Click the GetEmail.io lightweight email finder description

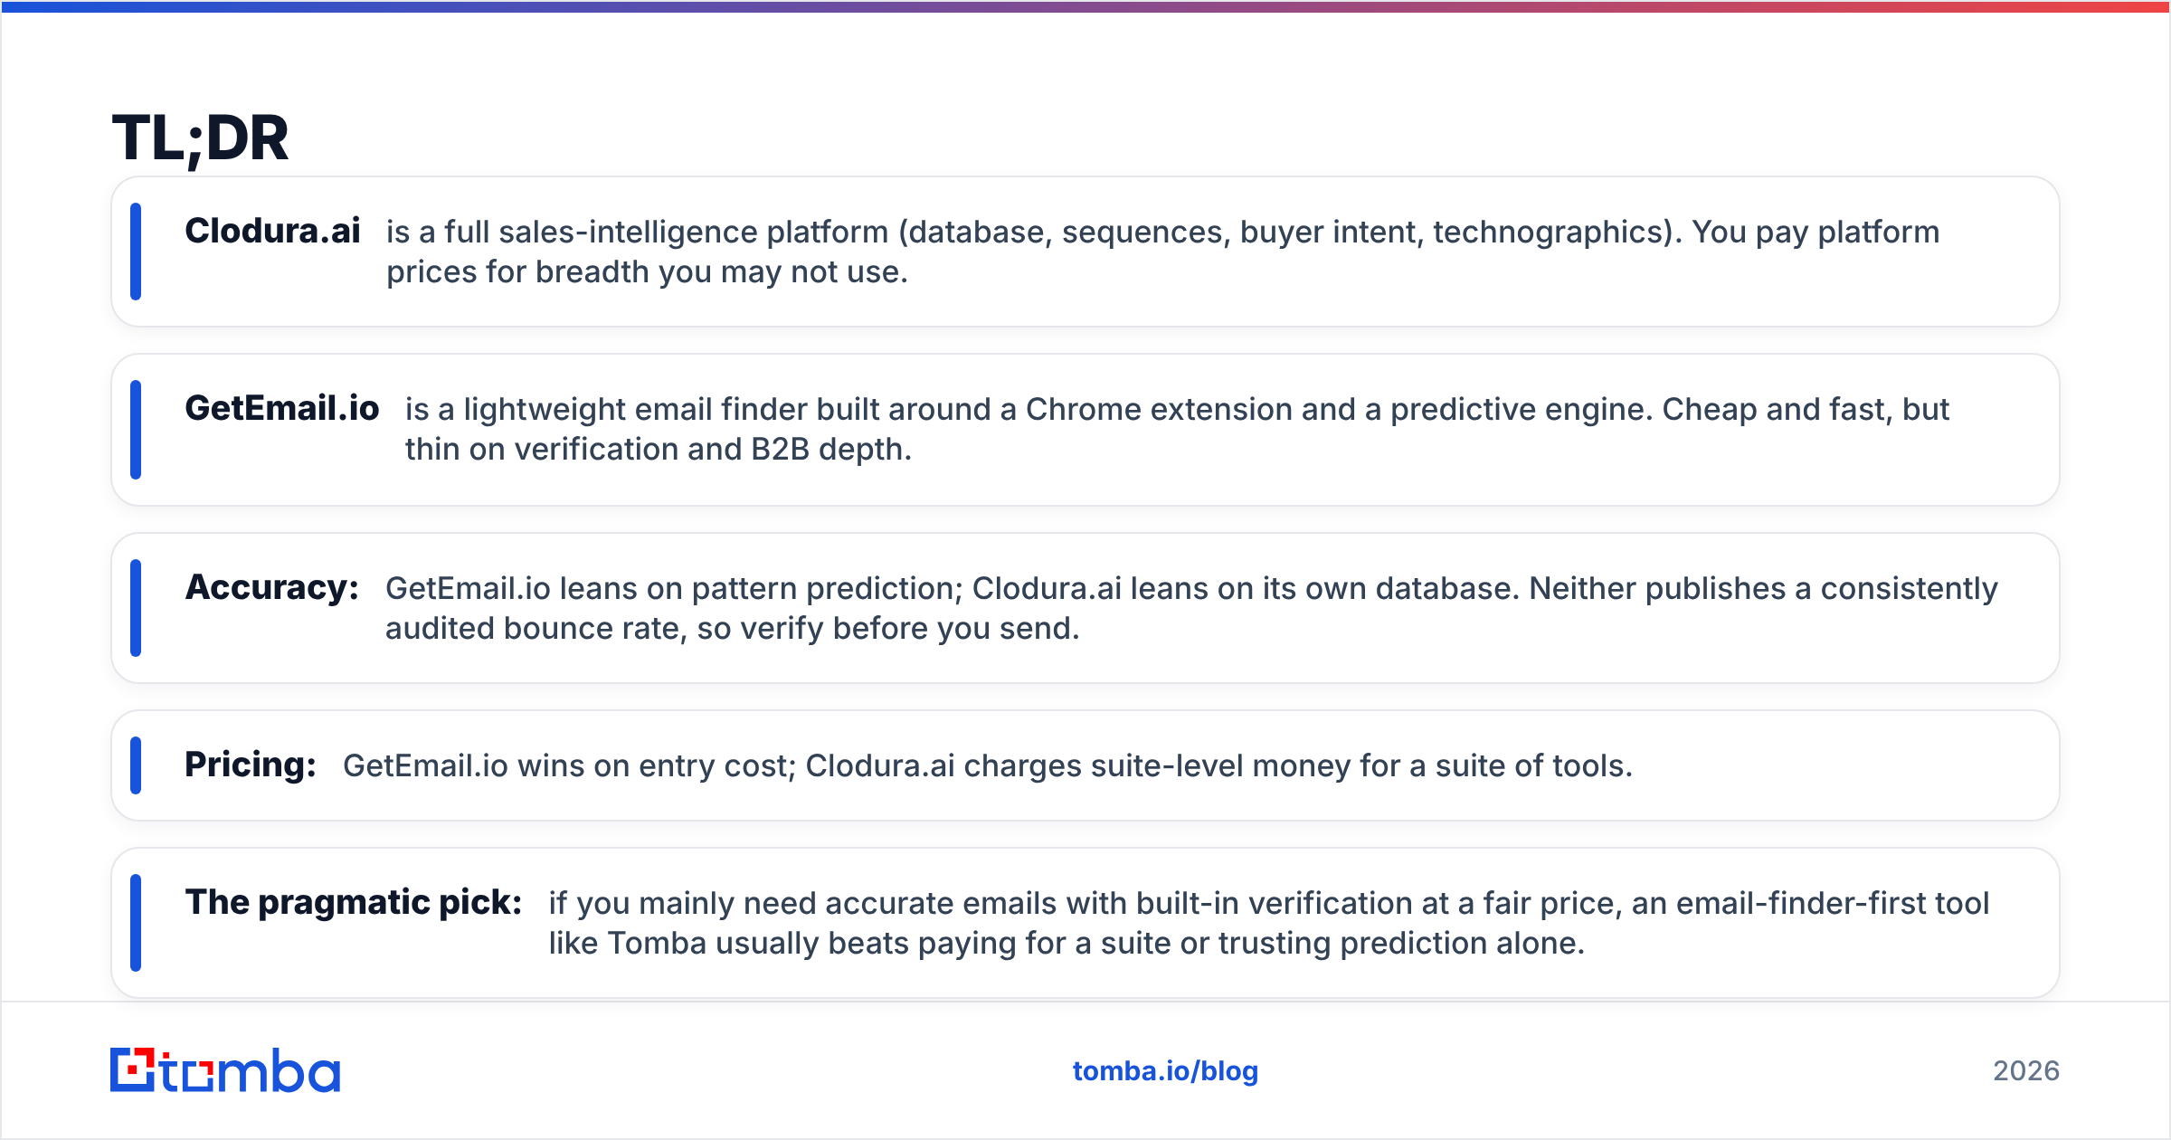click(x=1177, y=429)
